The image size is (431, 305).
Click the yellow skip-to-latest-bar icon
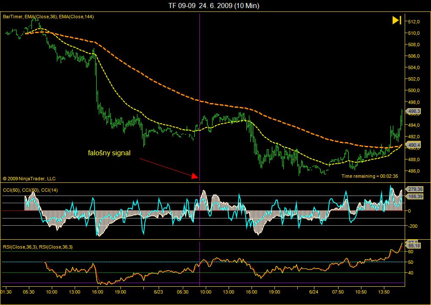click(x=397, y=20)
